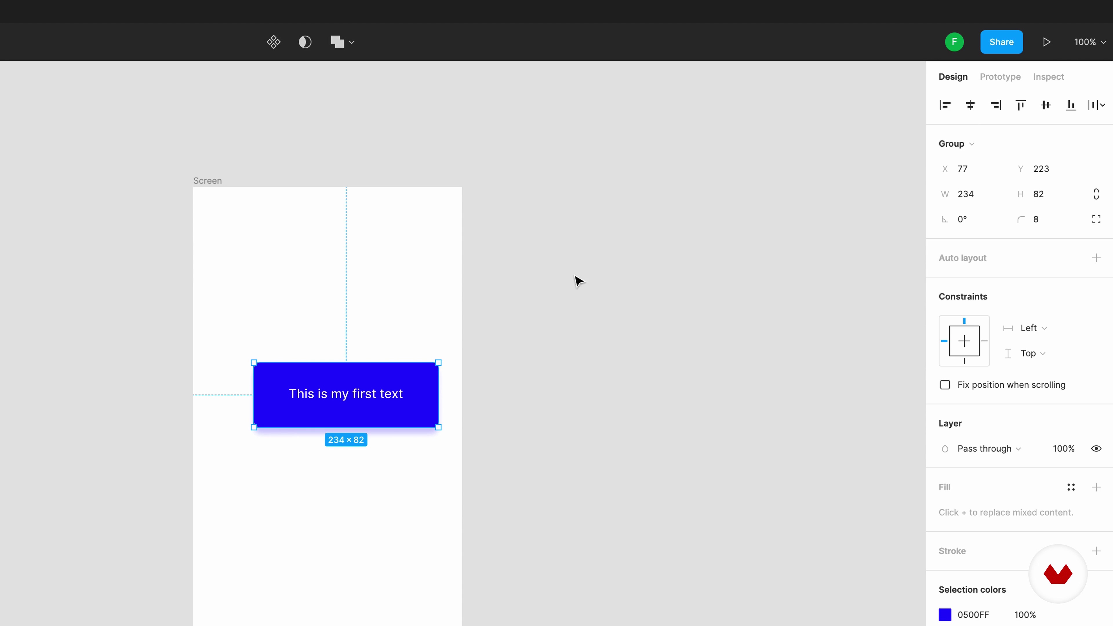Open the 100% zoom dropdown

[x=1090, y=42]
